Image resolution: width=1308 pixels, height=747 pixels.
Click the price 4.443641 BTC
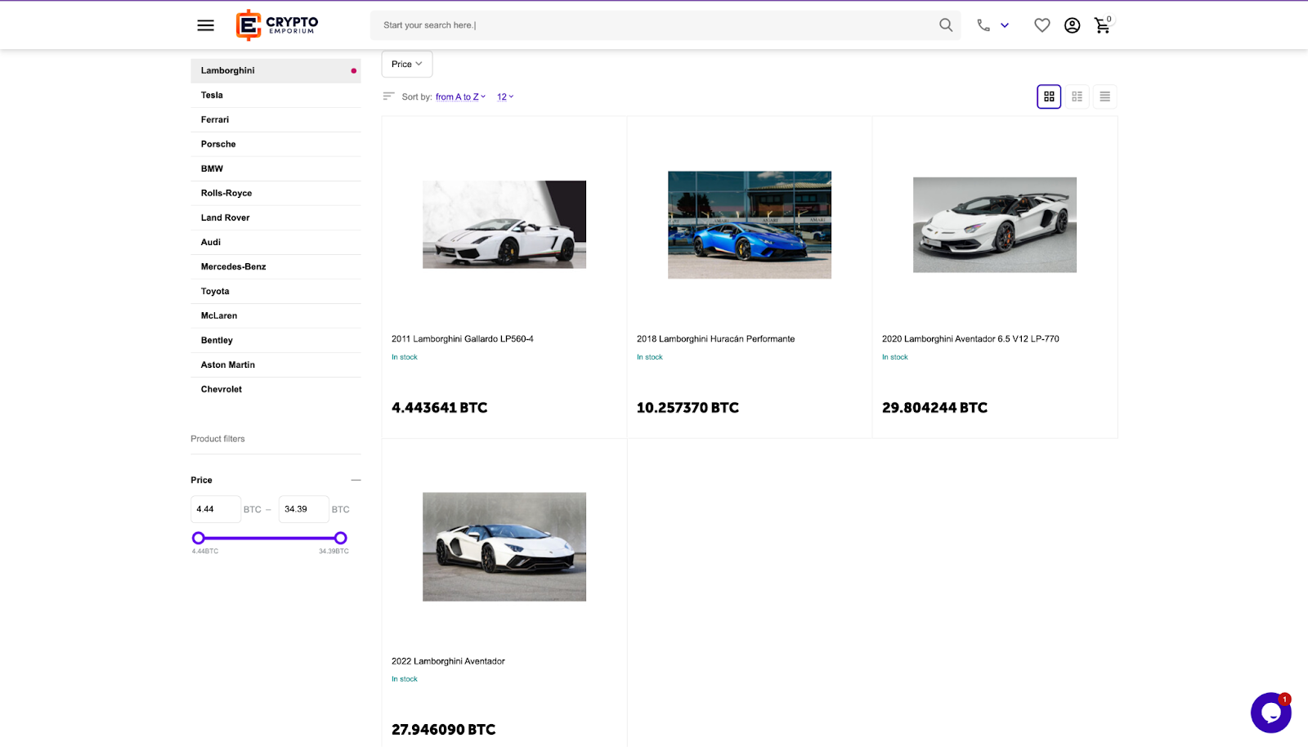click(x=440, y=408)
